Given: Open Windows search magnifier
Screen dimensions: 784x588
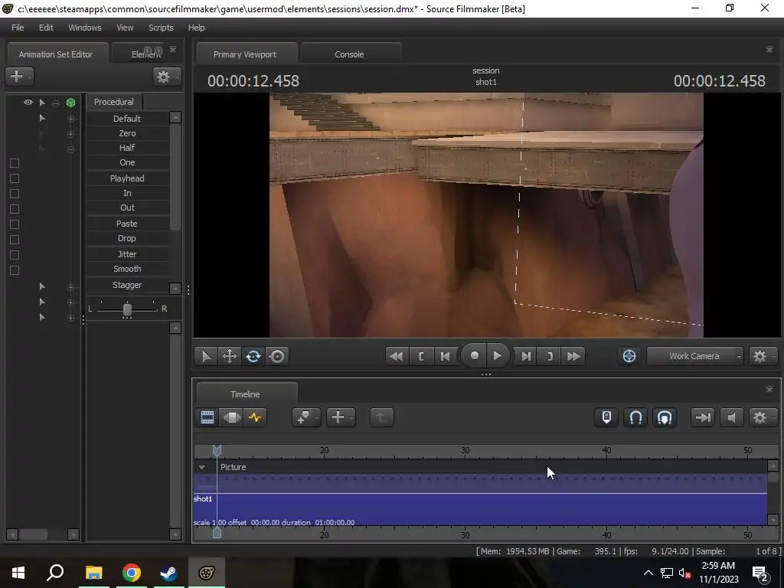Looking at the screenshot, I should [55, 572].
